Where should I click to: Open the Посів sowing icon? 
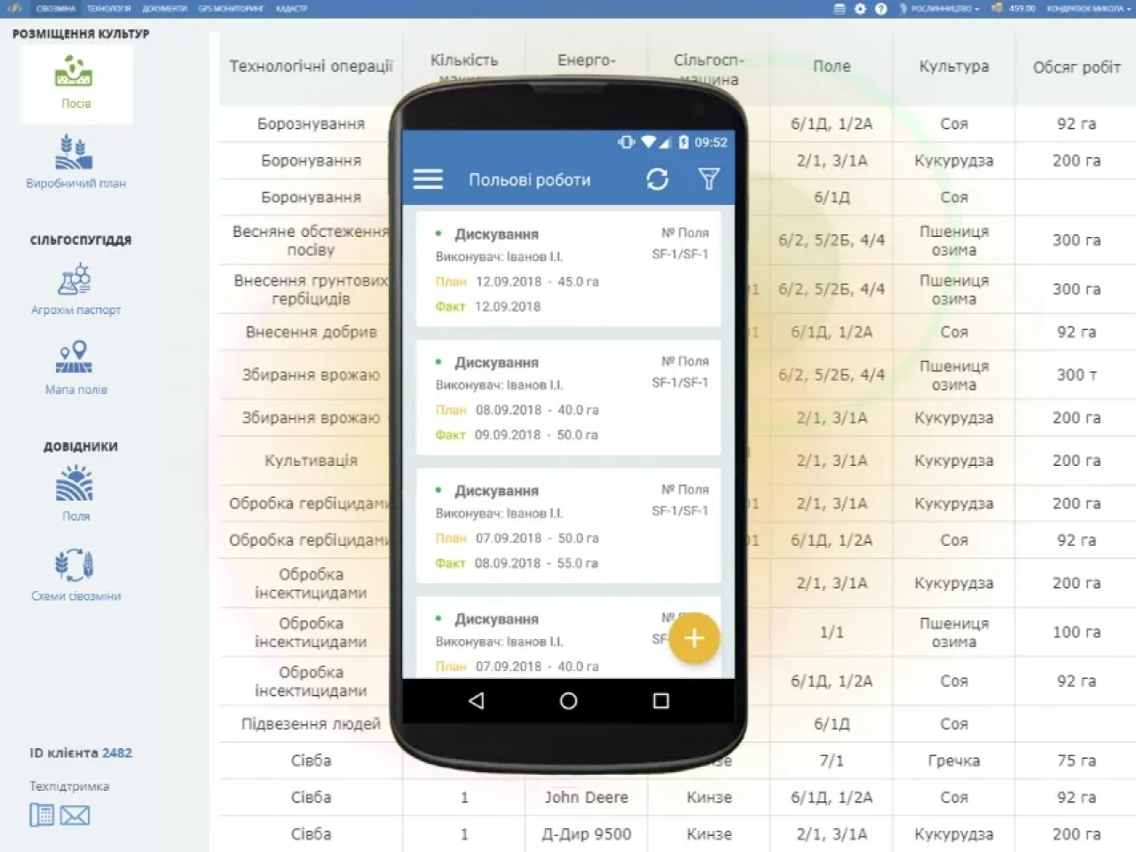[x=75, y=82]
